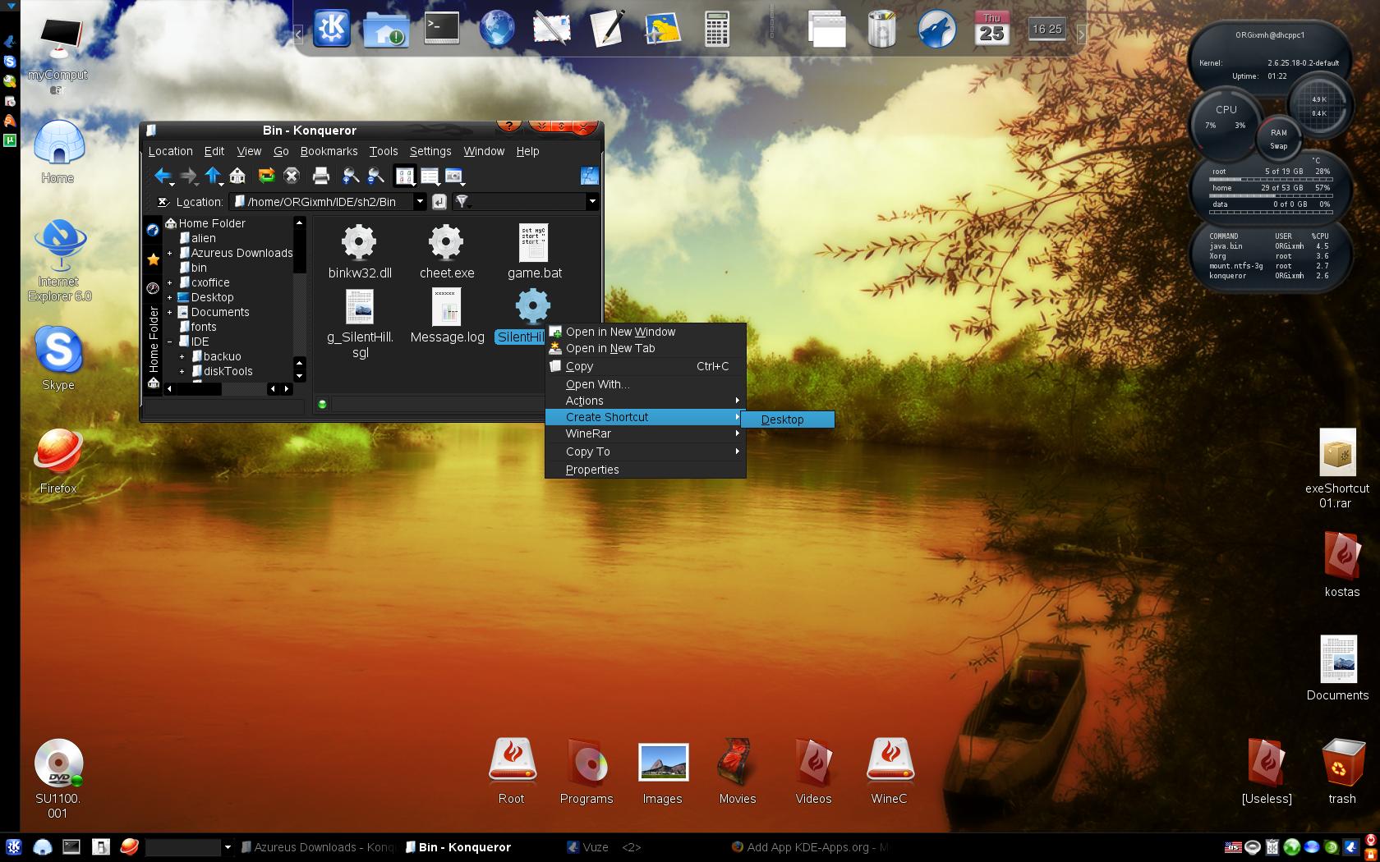Viewport: 1380px width, 862px height.
Task: Switch to icon view mode
Action: click(x=404, y=176)
